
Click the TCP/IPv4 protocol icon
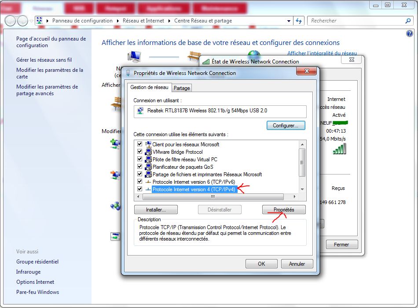[x=148, y=189]
